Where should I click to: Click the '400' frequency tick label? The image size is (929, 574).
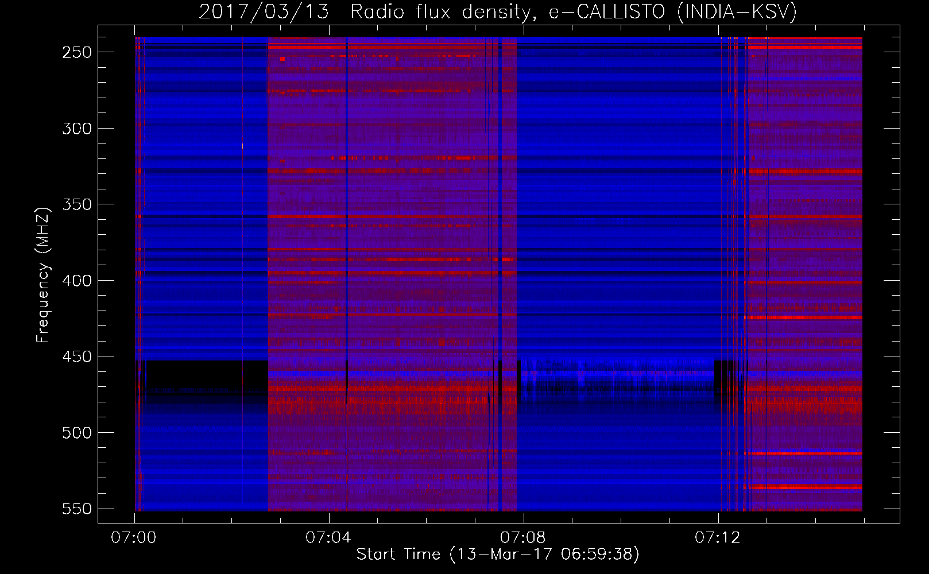[77, 281]
